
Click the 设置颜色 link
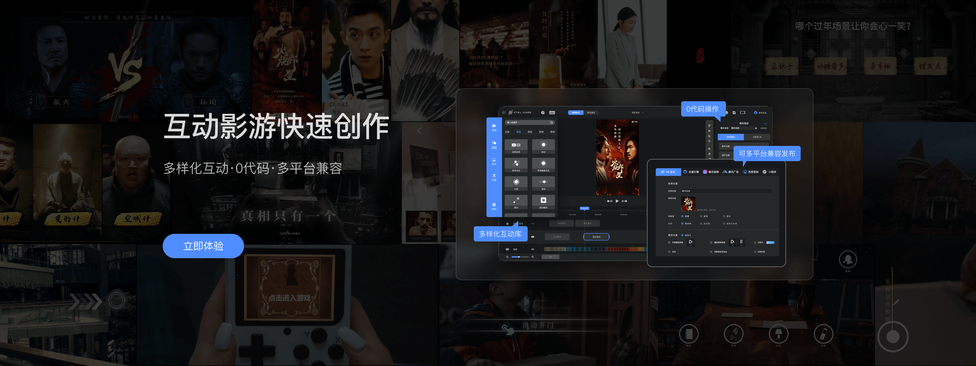(x=764, y=128)
